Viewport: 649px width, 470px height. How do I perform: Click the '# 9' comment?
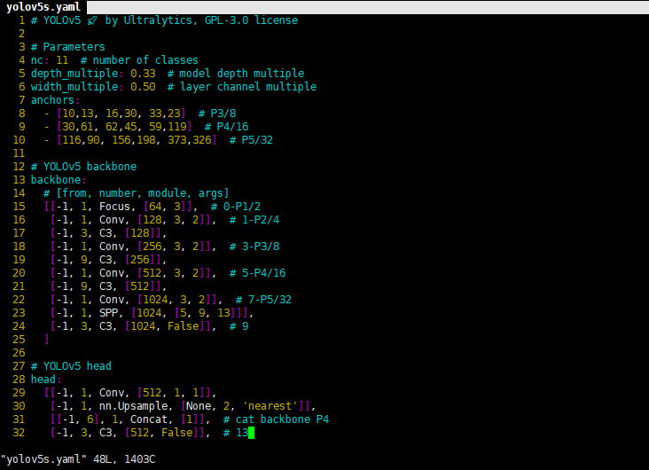pyautogui.click(x=238, y=325)
